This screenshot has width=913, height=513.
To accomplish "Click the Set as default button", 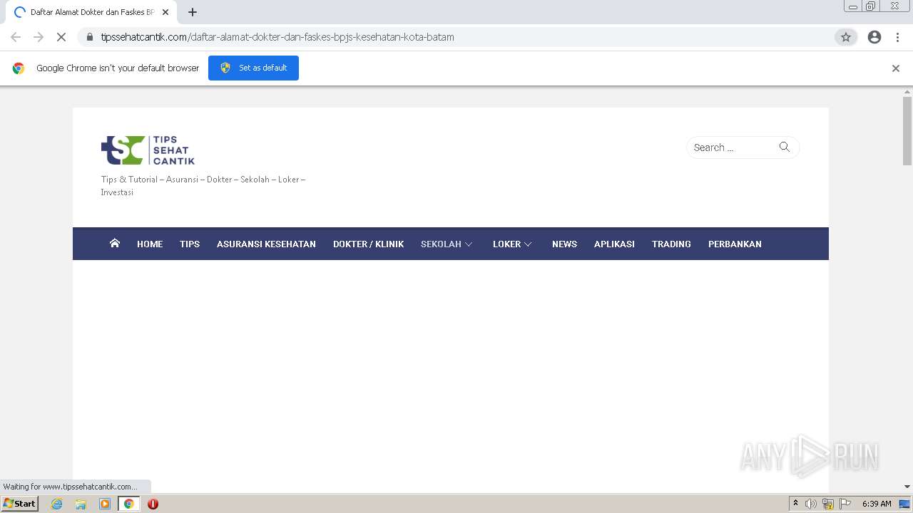I will (253, 68).
